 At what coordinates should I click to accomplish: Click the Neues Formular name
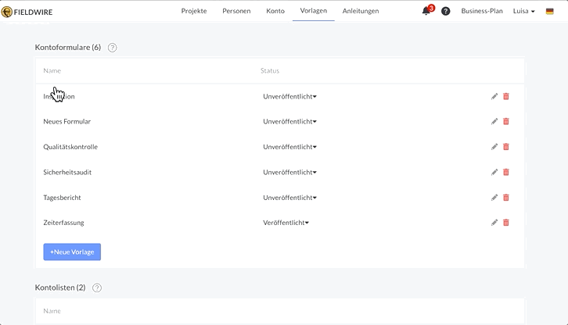pyautogui.click(x=67, y=122)
